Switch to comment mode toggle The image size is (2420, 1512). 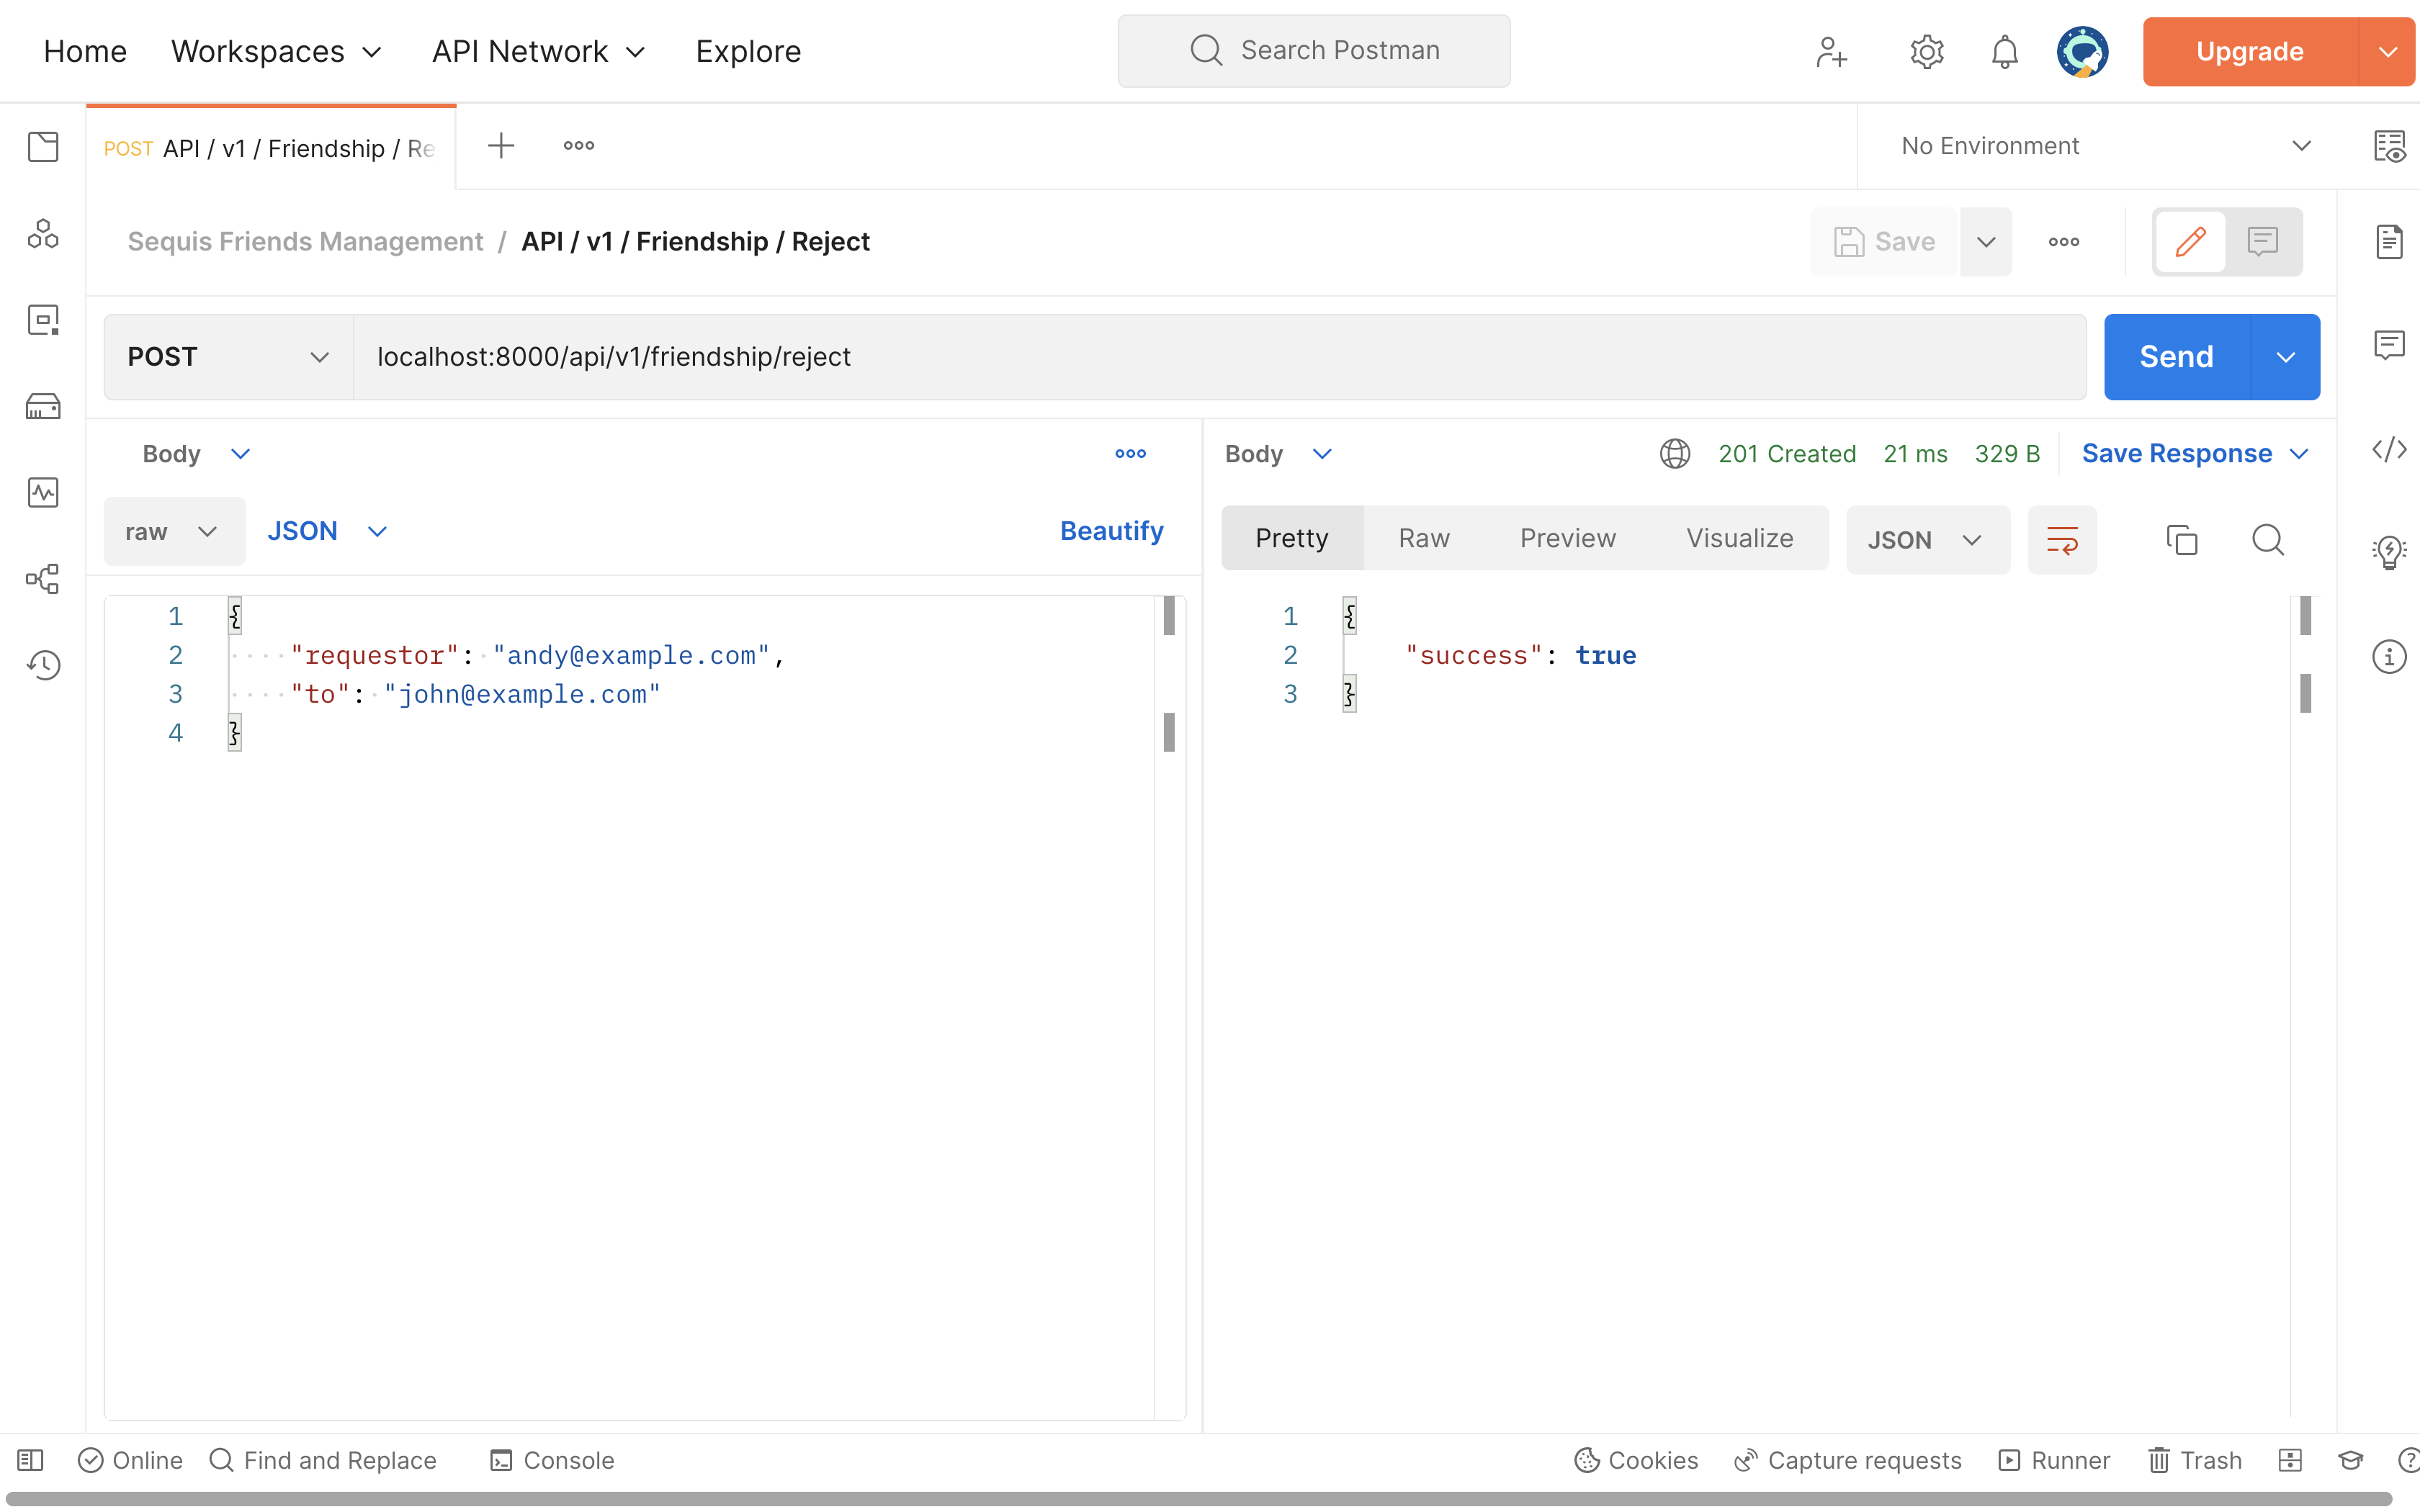coord(2262,241)
